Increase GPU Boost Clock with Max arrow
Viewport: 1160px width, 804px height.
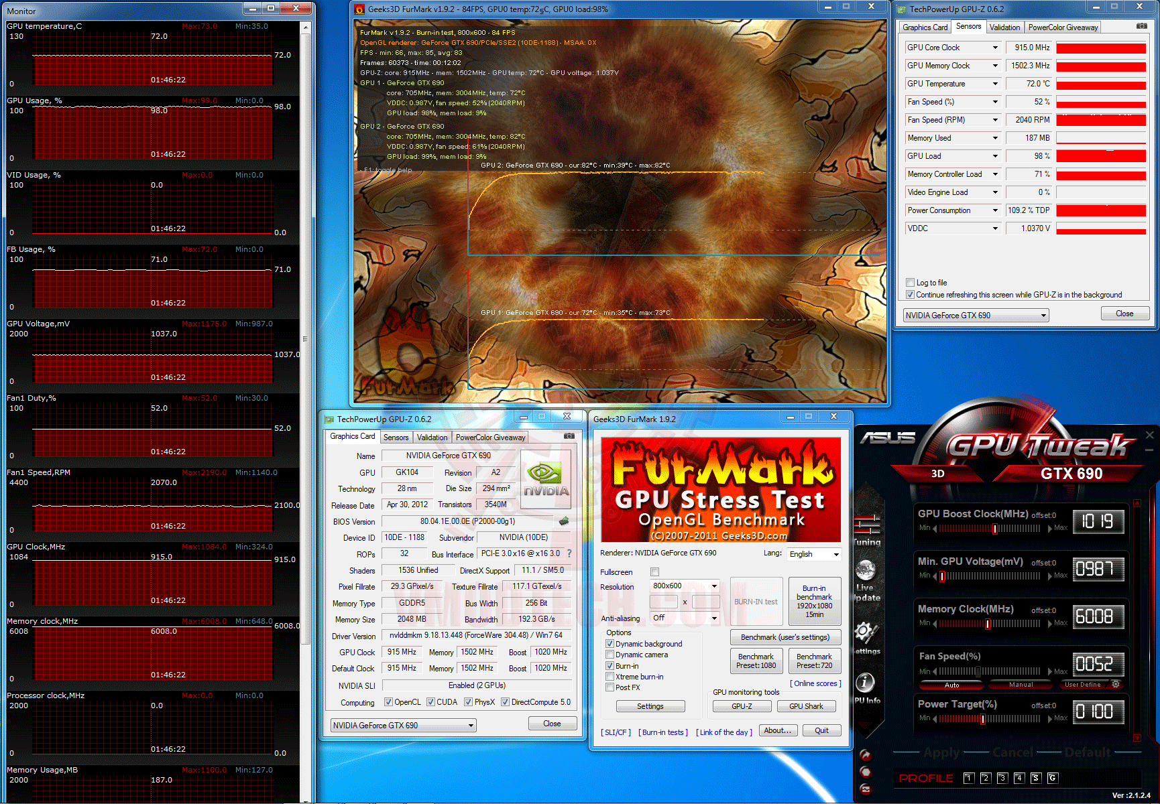click(1050, 529)
